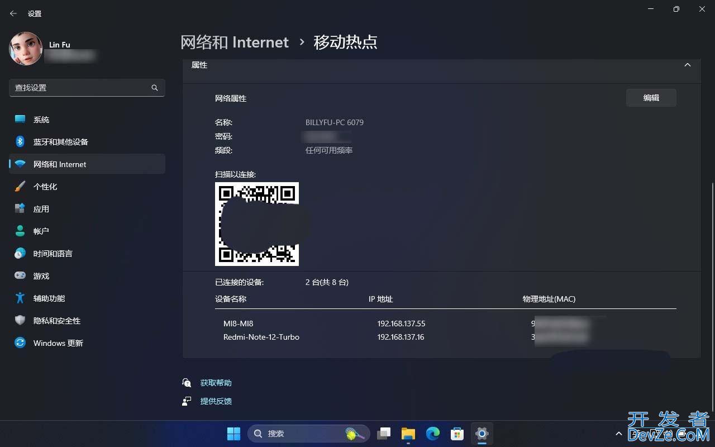Click the Settings gear taskbar icon

[482, 434]
